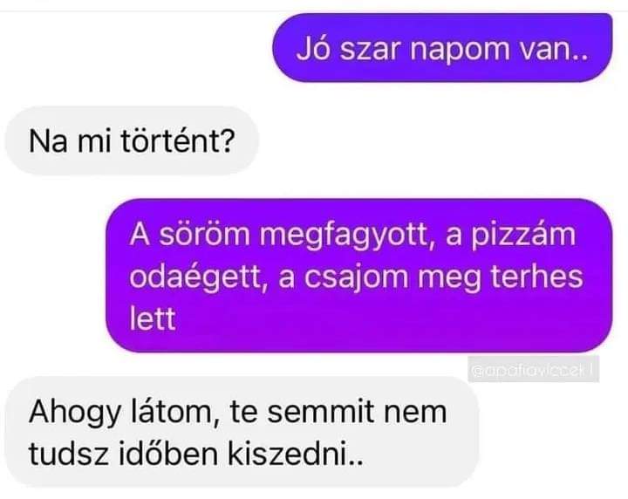Viewport: 628px width, 499px height.
Task: Click the word "lett" on last purple line
Action: point(153,318)
